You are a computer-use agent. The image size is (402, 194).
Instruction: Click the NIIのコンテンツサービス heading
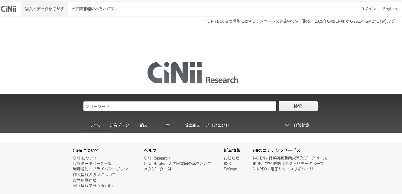click(277, 150)
